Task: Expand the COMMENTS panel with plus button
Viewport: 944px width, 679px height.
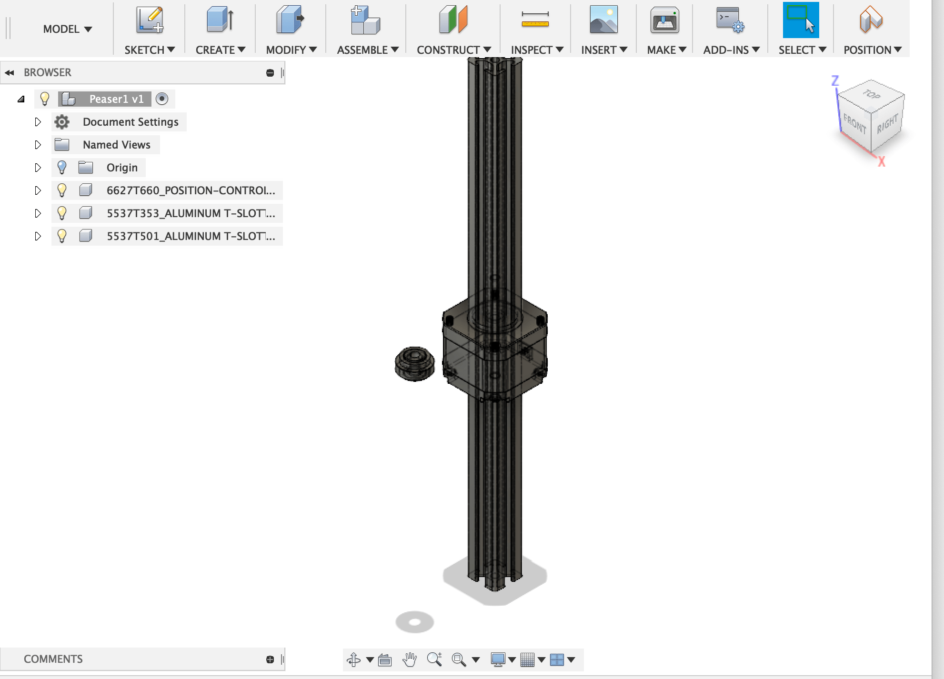Action: [x=270, y=659]
